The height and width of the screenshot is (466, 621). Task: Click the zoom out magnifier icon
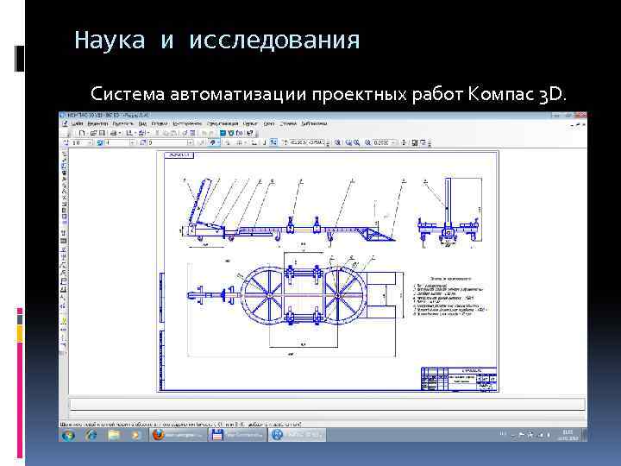[x=367, y=142]
